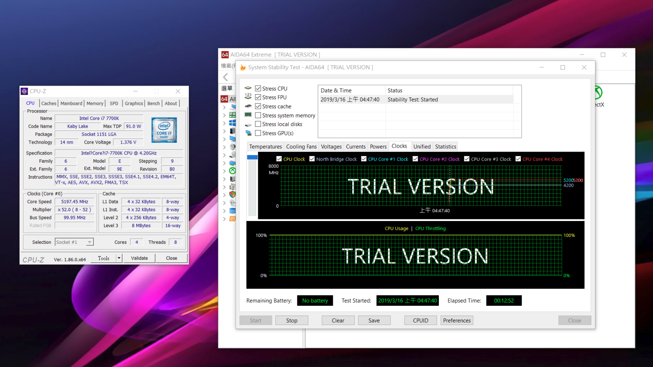Image resolution: width=653 pixels, height=367 pixels.
Task: Switch to the Temperatures tab
Action: click(265, 147)
